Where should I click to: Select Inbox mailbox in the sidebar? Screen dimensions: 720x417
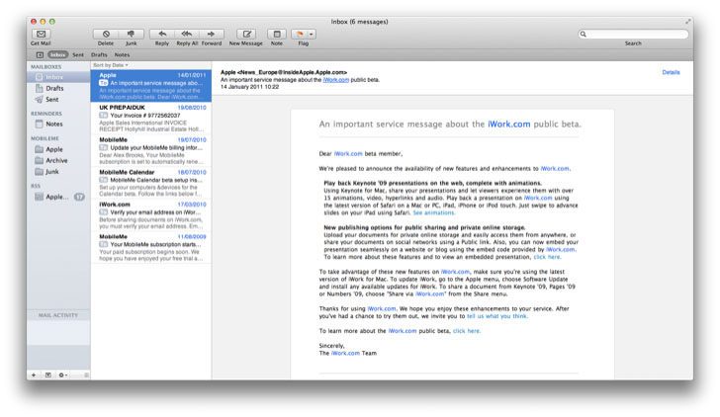point(58,77)
